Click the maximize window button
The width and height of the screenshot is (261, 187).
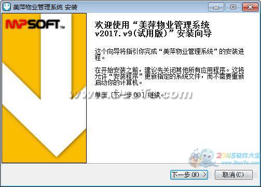233,7
